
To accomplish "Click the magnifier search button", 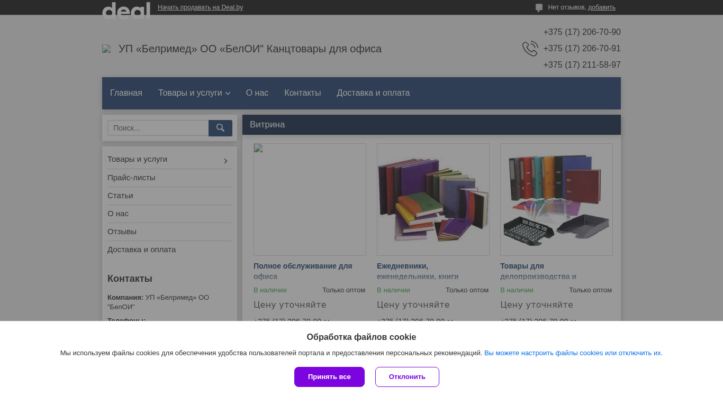I will pyautogui.click(x=220, y=128).
